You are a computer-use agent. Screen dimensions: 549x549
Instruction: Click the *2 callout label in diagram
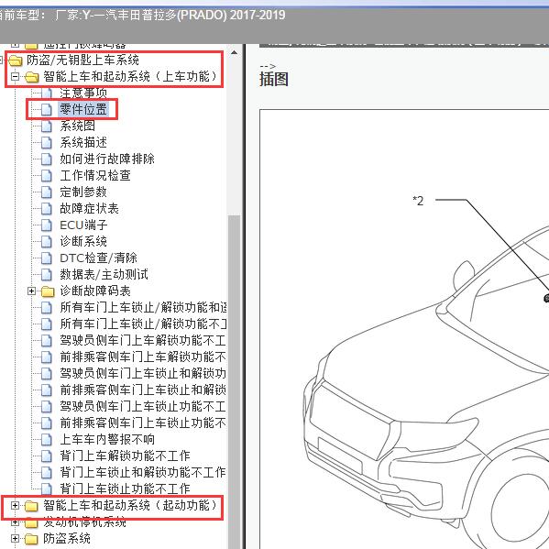[418, 201]
